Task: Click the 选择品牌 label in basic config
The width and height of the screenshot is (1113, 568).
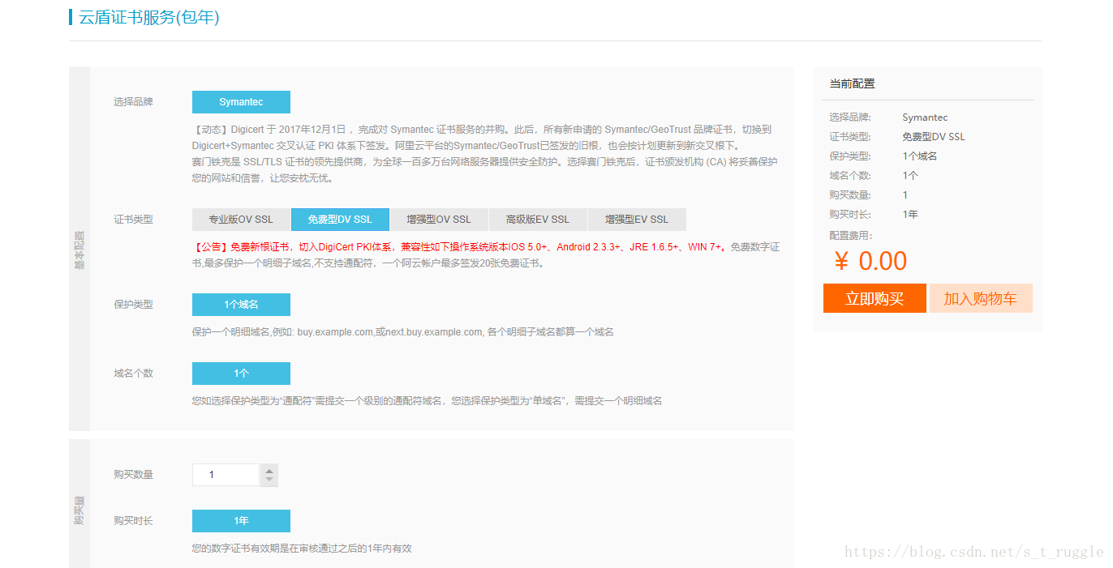Action: [x=133, y=102]
